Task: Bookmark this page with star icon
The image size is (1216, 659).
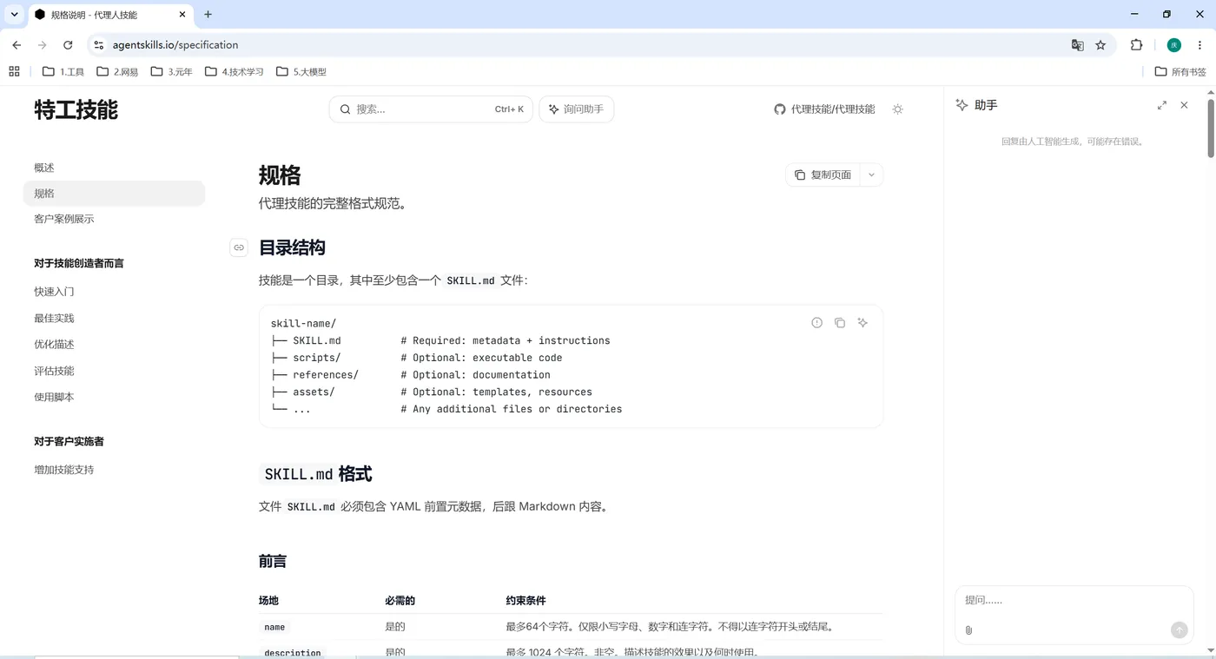Action: pyautogui.click(x=1100, y=45)
